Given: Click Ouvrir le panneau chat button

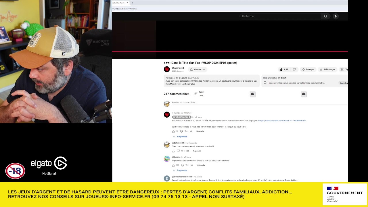Looking at the screenshot, I should (343, 83).
